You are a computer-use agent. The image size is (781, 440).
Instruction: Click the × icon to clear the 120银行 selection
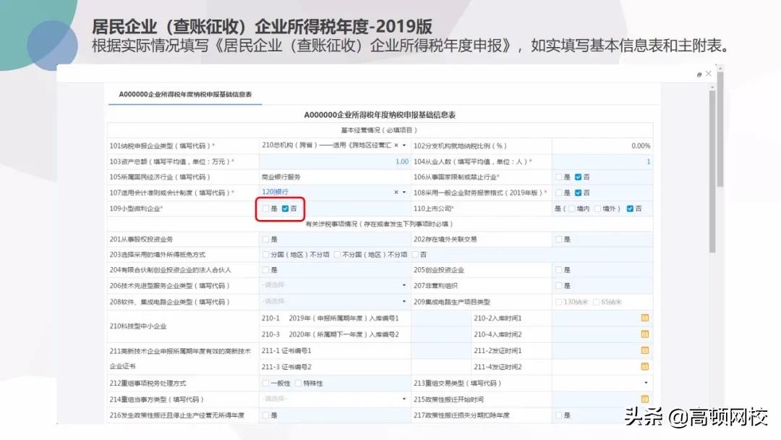[396, 192]
